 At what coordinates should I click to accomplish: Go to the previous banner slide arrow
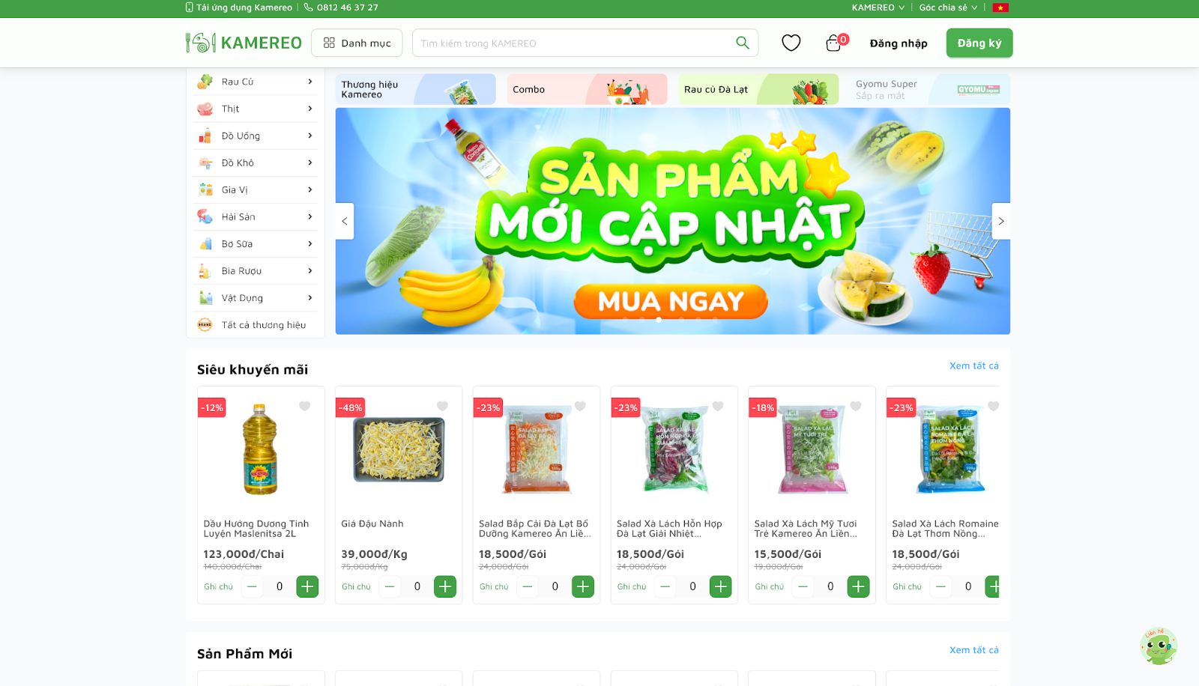[345, 221]
